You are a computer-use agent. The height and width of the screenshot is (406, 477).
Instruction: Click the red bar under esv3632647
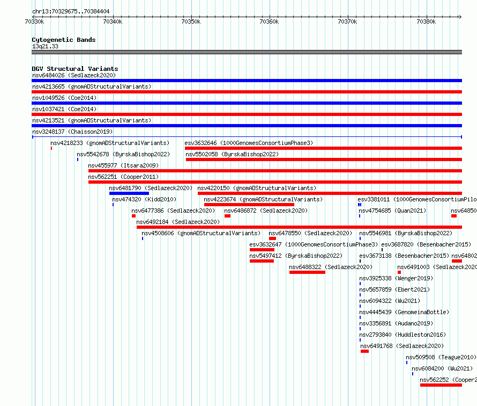point(262,250)
